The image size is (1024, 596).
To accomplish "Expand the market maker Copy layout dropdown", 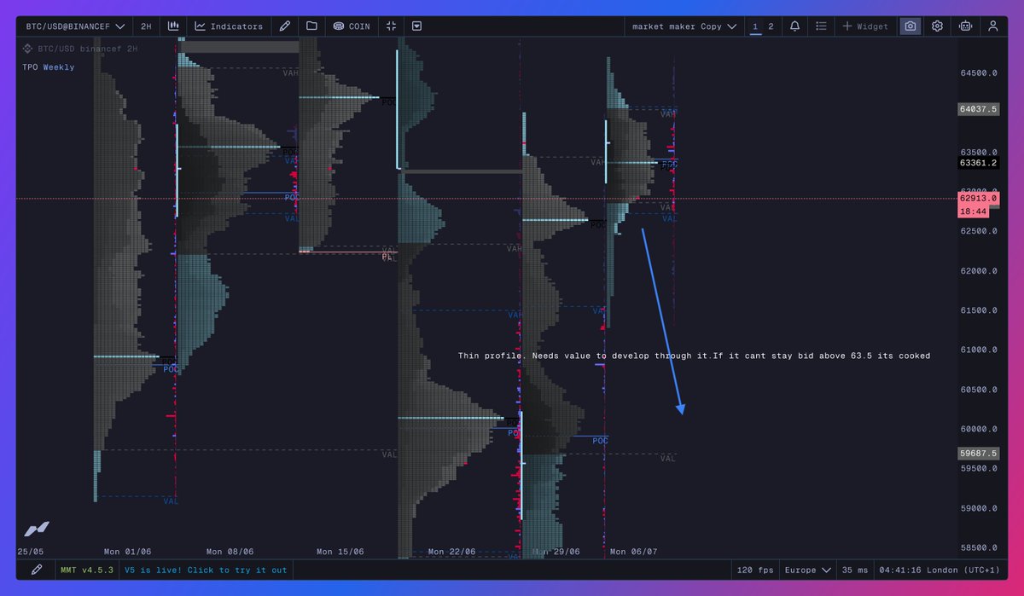I will [684, 26].
